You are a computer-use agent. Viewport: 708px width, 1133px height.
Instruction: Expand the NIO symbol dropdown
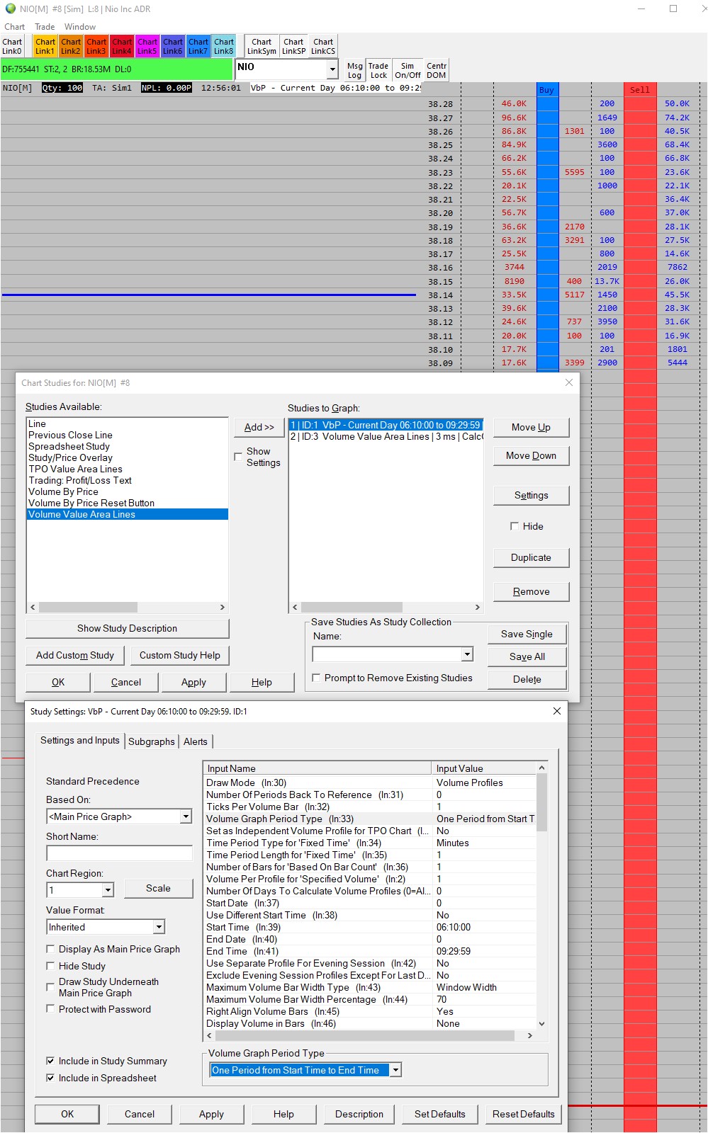point(332,69)
